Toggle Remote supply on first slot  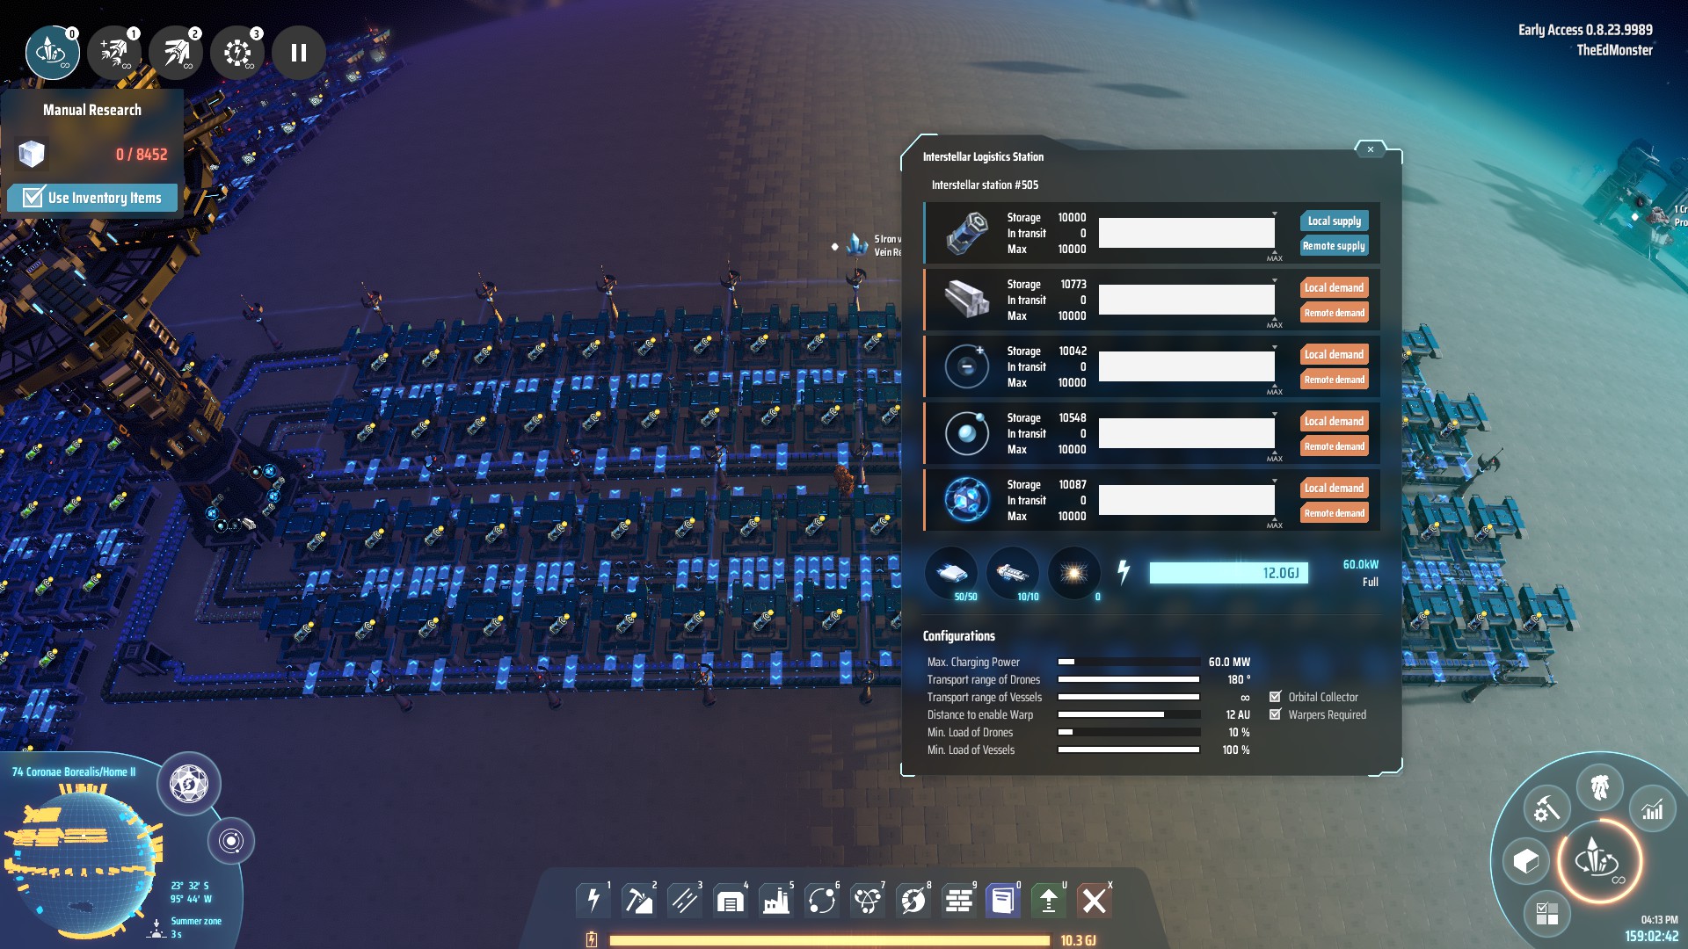point(1334,246)
